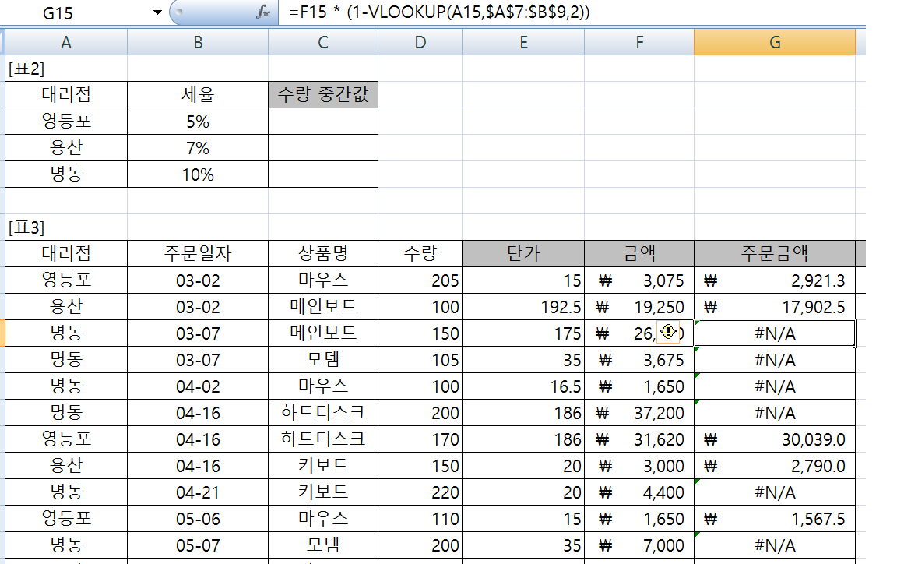
Task: Select the column A header
Action: [66, 43]
